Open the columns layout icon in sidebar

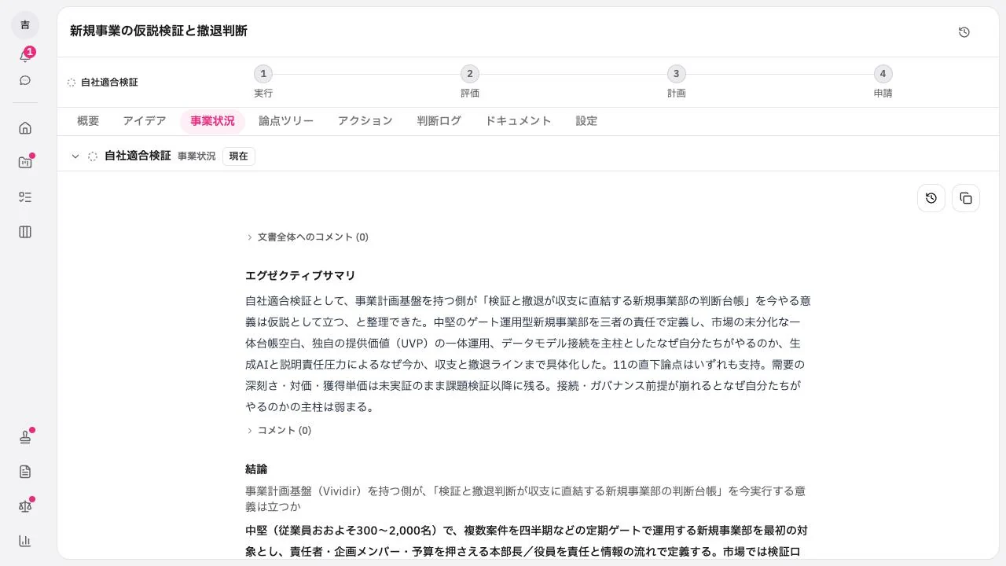click(25, 232)
